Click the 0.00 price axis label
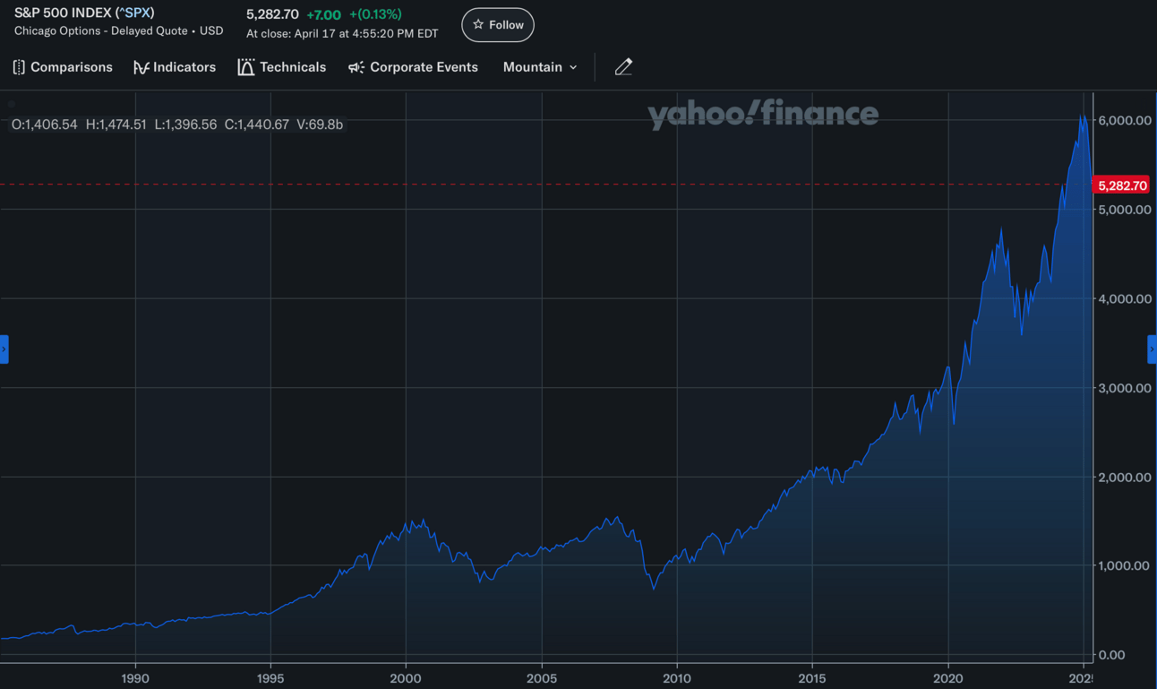The image size is (1157, 689). (x=1111, y=655)
